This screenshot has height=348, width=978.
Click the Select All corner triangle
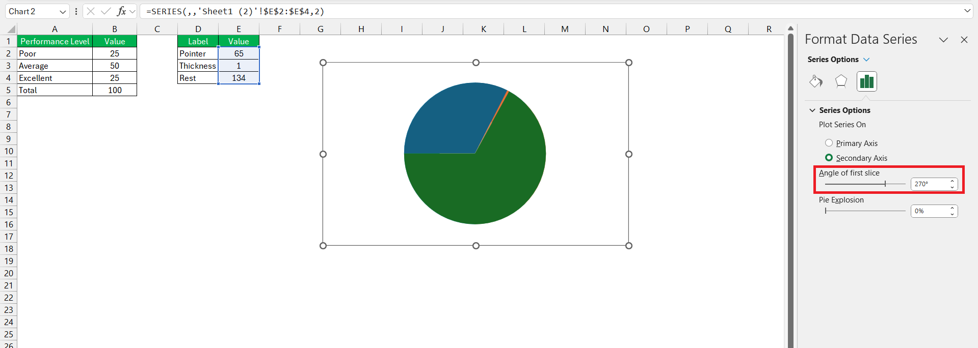click(11, 29)
